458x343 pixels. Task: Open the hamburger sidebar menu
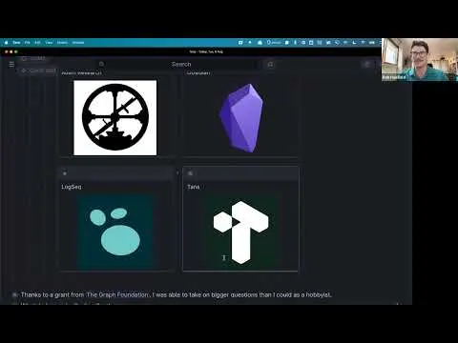(x=11, y=65)
